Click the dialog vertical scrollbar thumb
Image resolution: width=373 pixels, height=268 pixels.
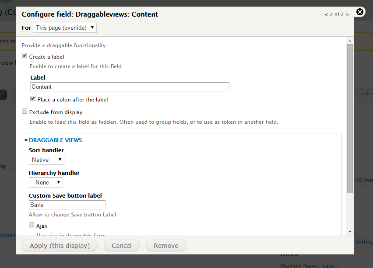coord(350,119)
